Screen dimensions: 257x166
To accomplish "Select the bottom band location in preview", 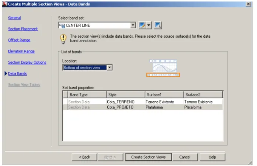I will click(163, 75).
